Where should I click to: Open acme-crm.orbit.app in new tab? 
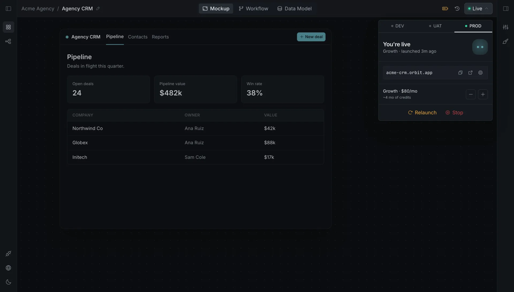pos(470,73)
